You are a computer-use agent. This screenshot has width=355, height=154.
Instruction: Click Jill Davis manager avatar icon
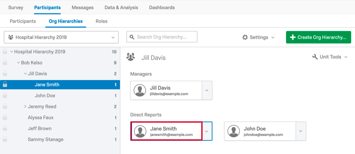139,90
